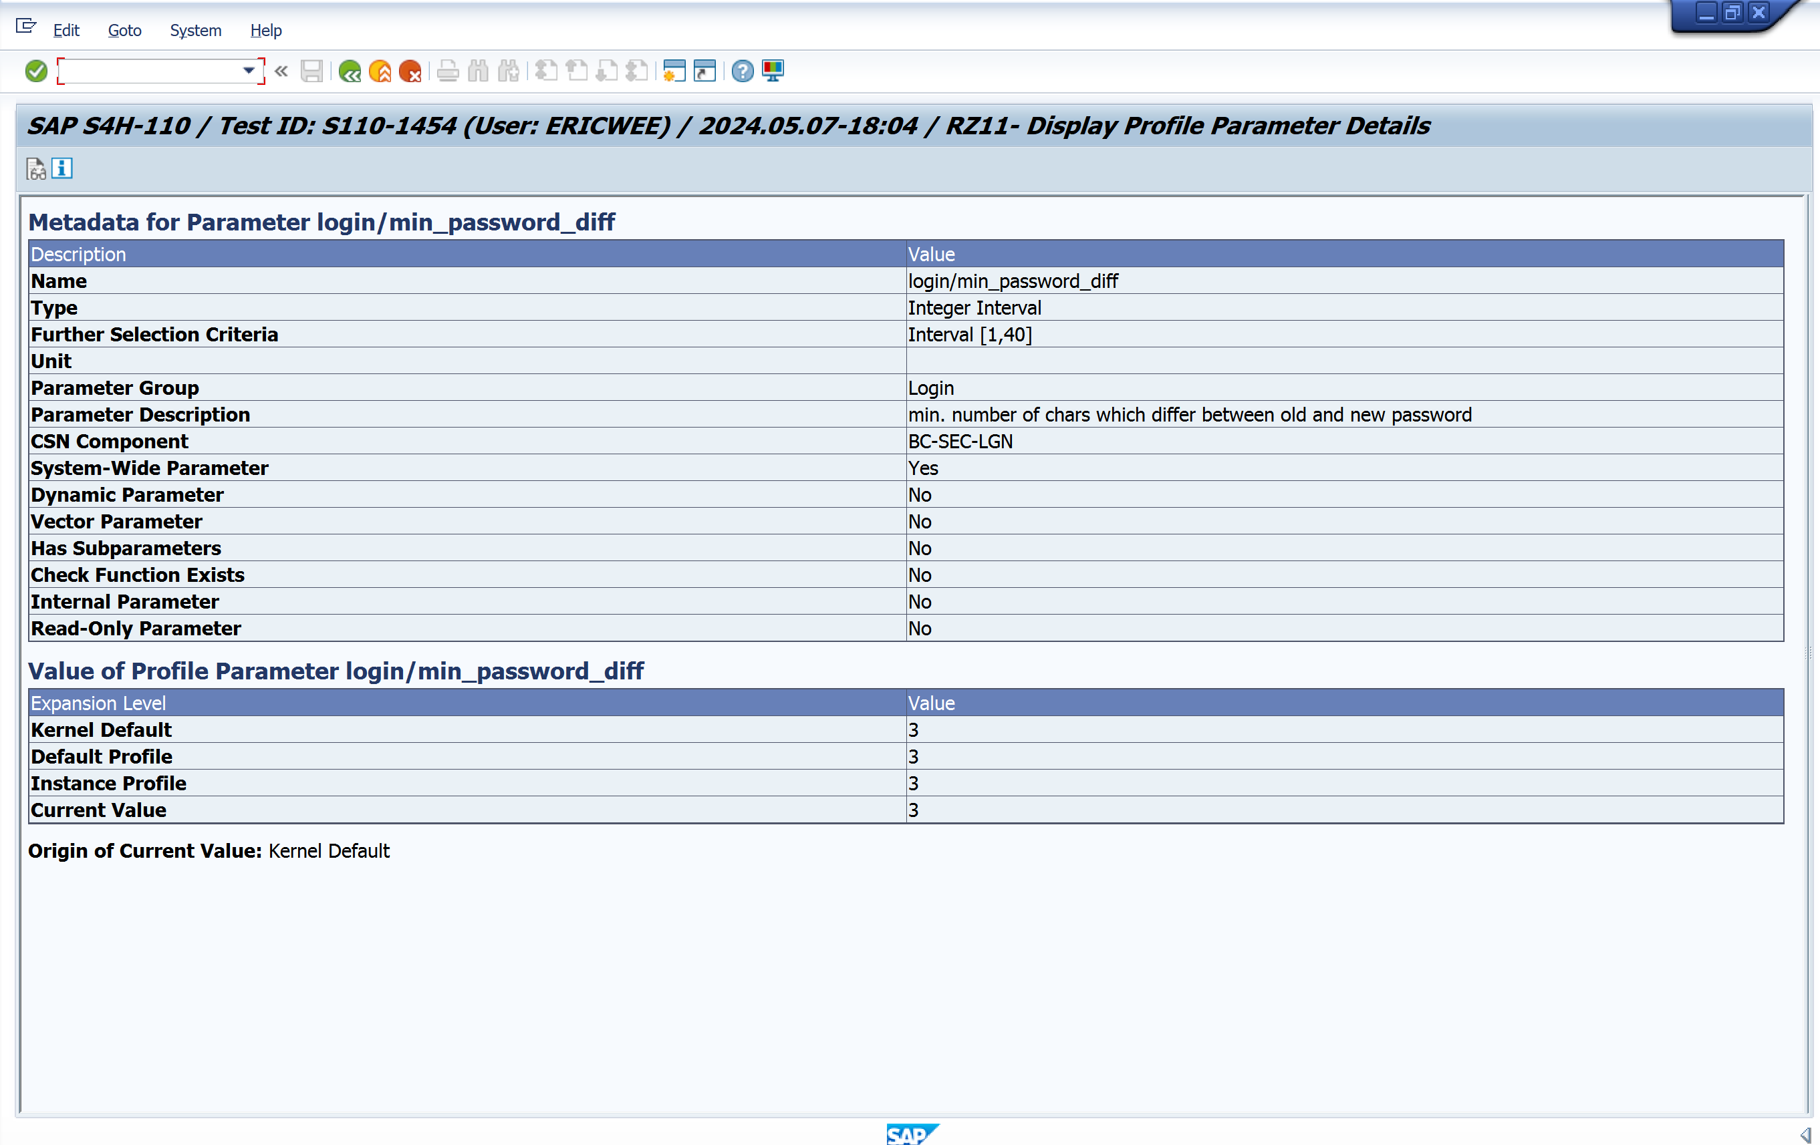The width and height of the screenshot is (1820, 1145).
Task: Open the Goto menu
Action: click(x=125, y=30)
